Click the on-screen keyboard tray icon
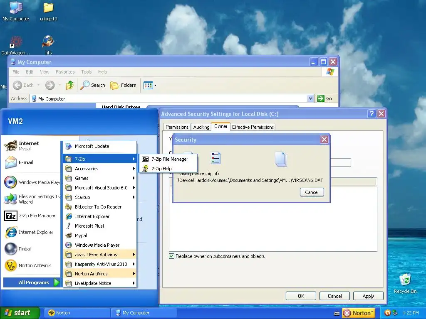Screen dimensions: 426x319 [337, 313]
